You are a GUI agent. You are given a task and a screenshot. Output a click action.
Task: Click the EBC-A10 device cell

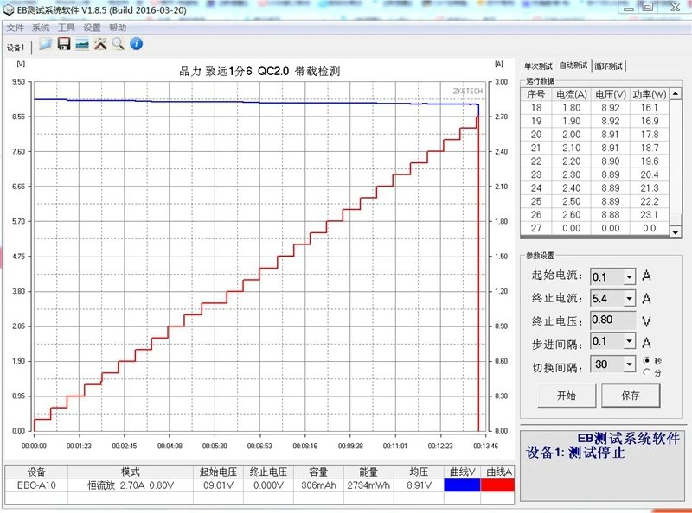point(36,485)
